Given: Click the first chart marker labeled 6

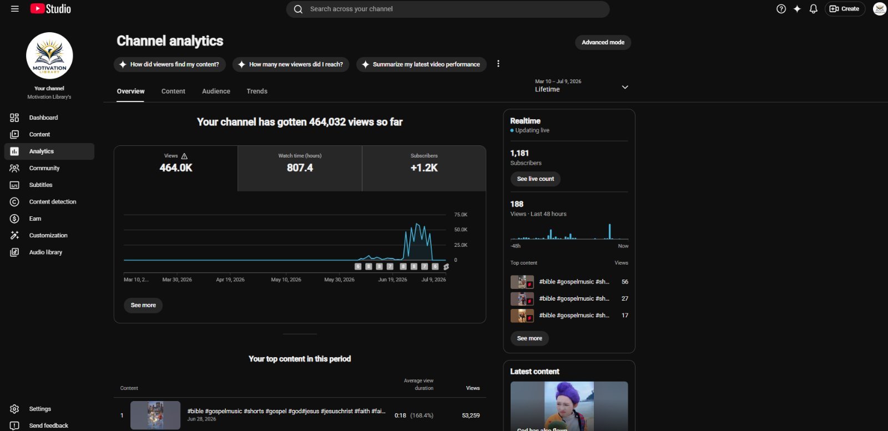Looking at the screenshot, I should coord(358,267).
